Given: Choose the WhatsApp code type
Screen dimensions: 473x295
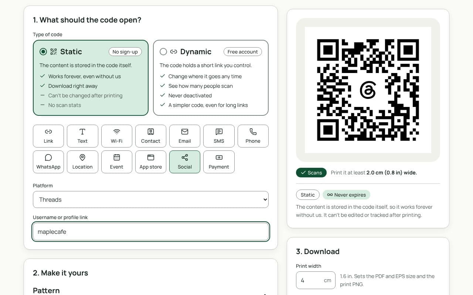Looking at the screenshot, I should (48, 162).
